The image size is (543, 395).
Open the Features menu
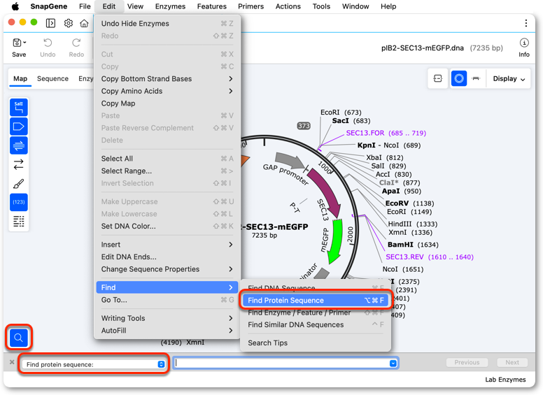[x=211, y=6]
